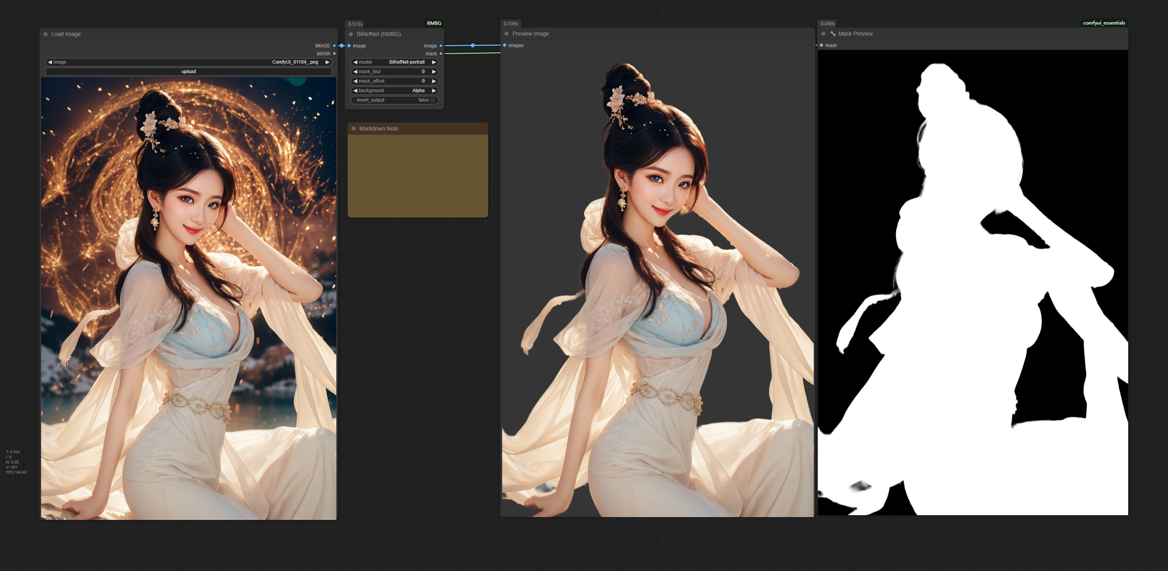Image resolution: width=1168 pixels, height=571 pixels.
Task: Collapse the BiRefNet (RMBG) node dot
Action: (x=351, y=34)
